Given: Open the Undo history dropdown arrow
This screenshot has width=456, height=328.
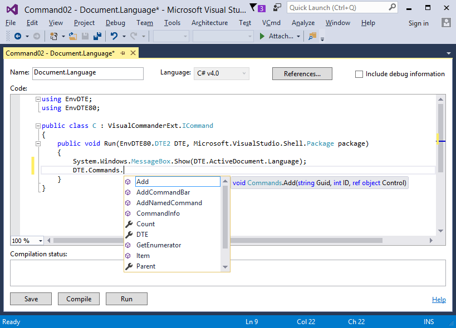Looking at the screenshot, I should 124,36.
